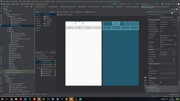Open fontFamily value dropdown

pyautogui.click(x=174, y=36)
